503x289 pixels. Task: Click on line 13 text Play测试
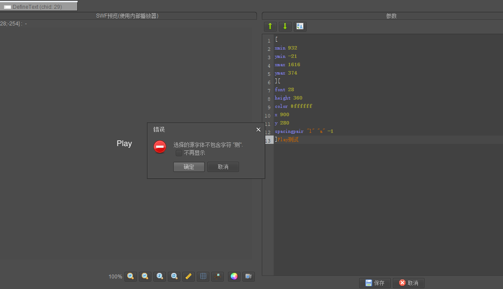(288, 139)
